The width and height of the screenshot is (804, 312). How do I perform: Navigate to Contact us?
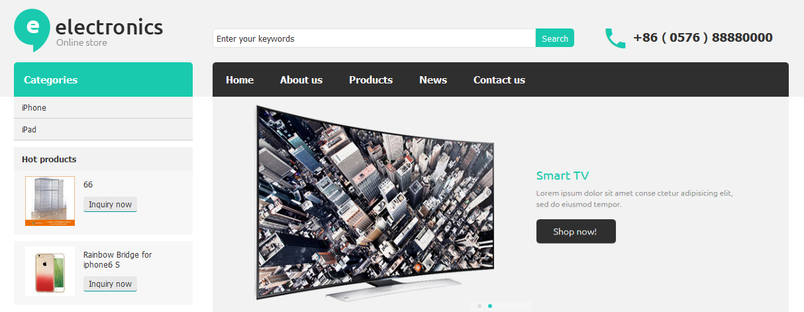pyautogui.click(x=499, y=79)
